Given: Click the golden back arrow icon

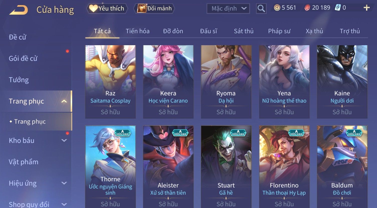Looking at the screenshot, I should (x=19, y=10).
